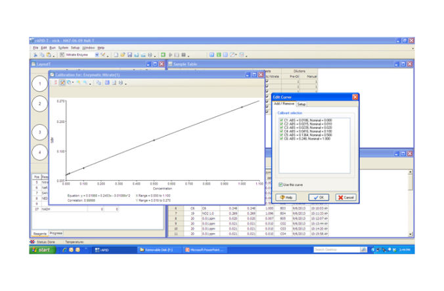Click the print icon in calibration toolbar
This screenshot has height=291, width=444.
click(121, 83)
